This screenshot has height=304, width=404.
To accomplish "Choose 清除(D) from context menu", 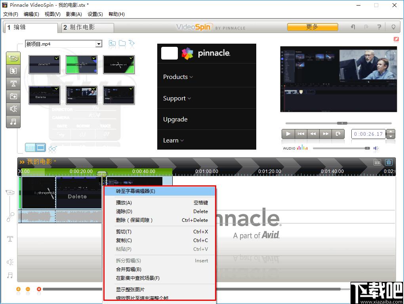I will pos(160,212).
